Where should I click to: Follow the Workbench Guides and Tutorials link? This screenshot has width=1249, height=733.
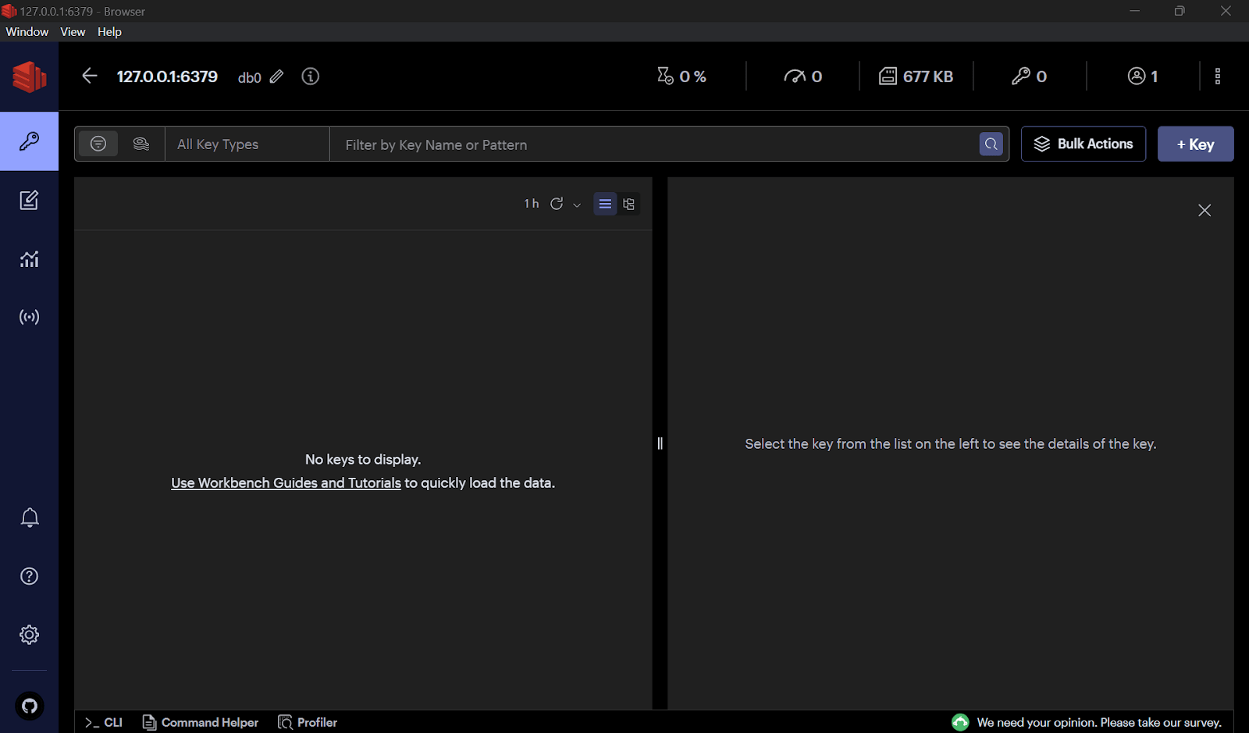coord(286,483)
